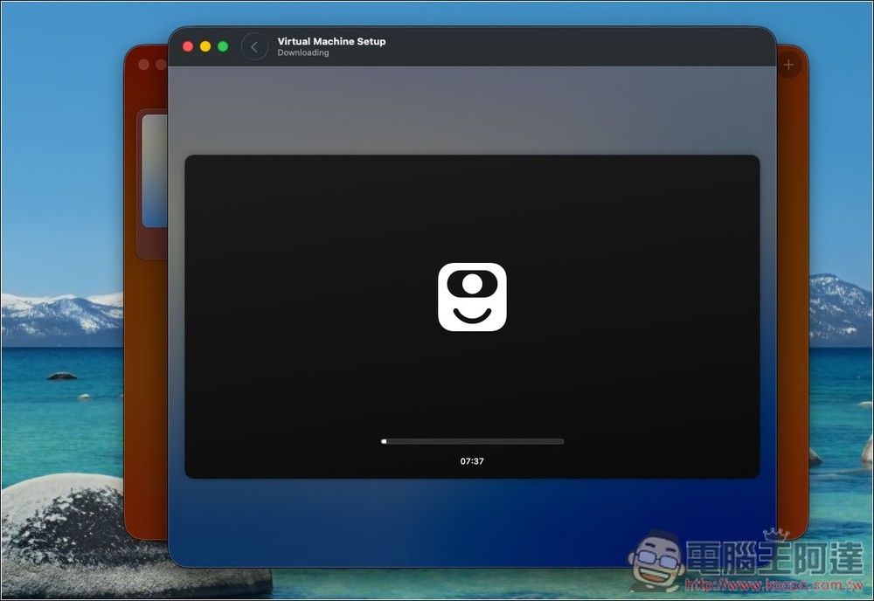Click the back chevron button
Viewport: 874px width, 601px height.
[x=254, y=47]
